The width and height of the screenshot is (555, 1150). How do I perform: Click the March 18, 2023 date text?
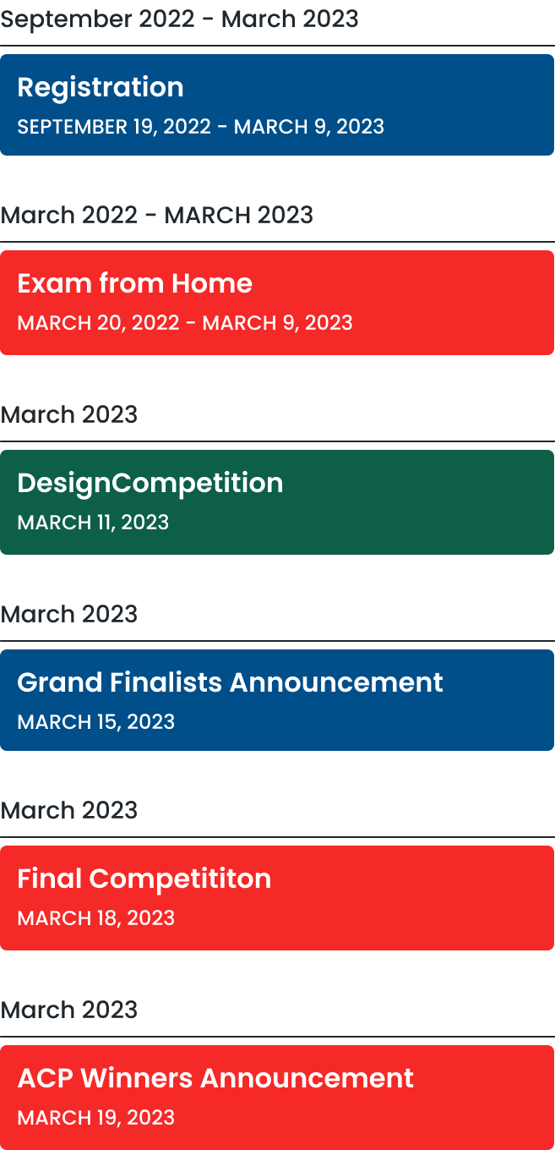pos(96,918)
